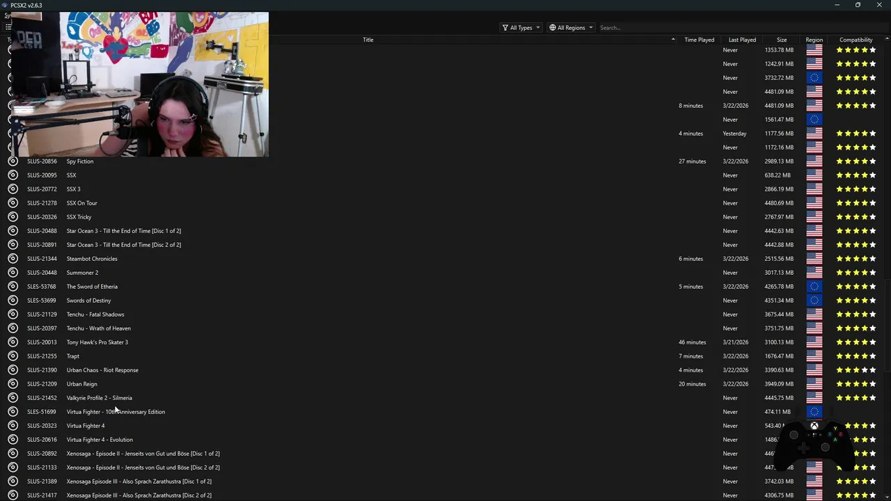Sort the list by the Title column header
The height and width of the screenshot is (501, 891).
[x=368, y=40]
